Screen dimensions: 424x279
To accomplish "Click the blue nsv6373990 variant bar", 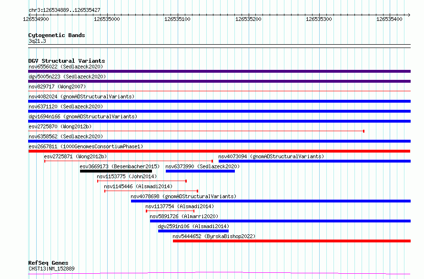I will coord(200,171).
